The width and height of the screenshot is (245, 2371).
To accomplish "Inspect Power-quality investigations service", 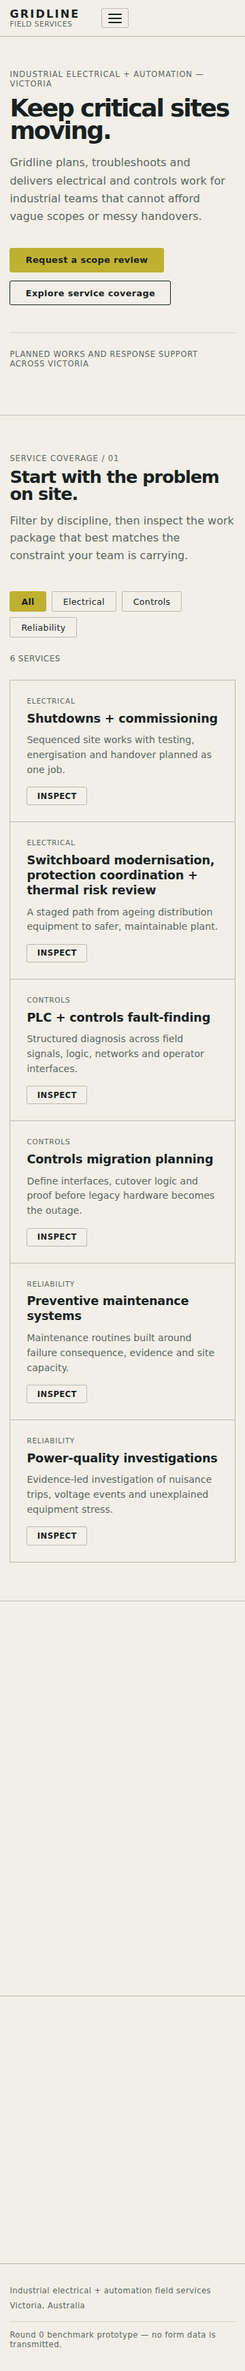I will pyautogui.click(x=57, y=1535).
